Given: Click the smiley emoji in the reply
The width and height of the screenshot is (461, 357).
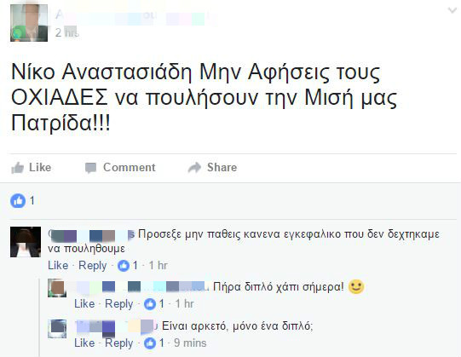Looking at the screenshot, I should pos(356,286).
